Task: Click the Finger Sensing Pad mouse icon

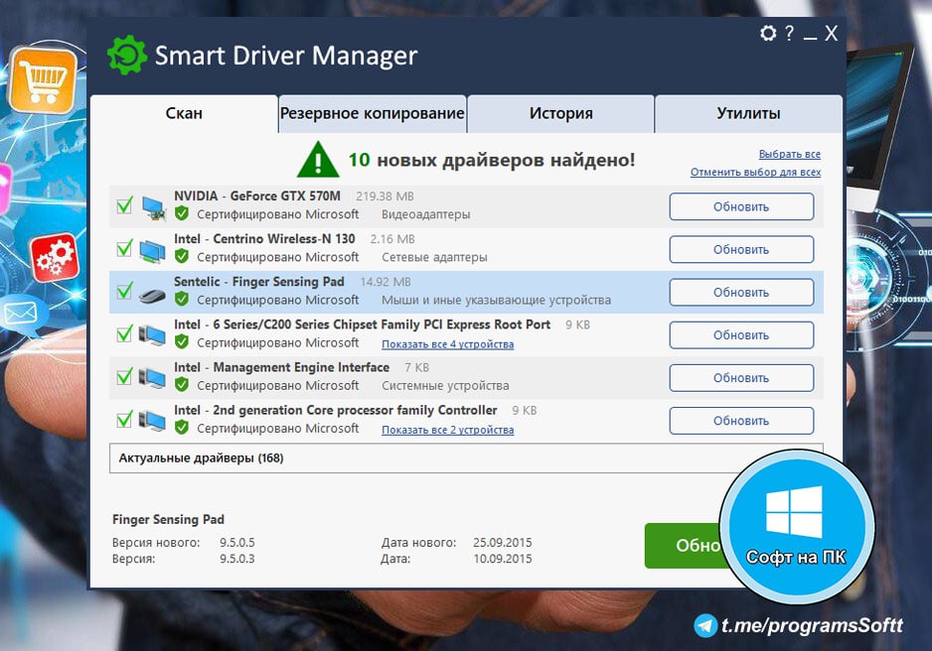Action: pyautogui.click(x=152, y=295)
